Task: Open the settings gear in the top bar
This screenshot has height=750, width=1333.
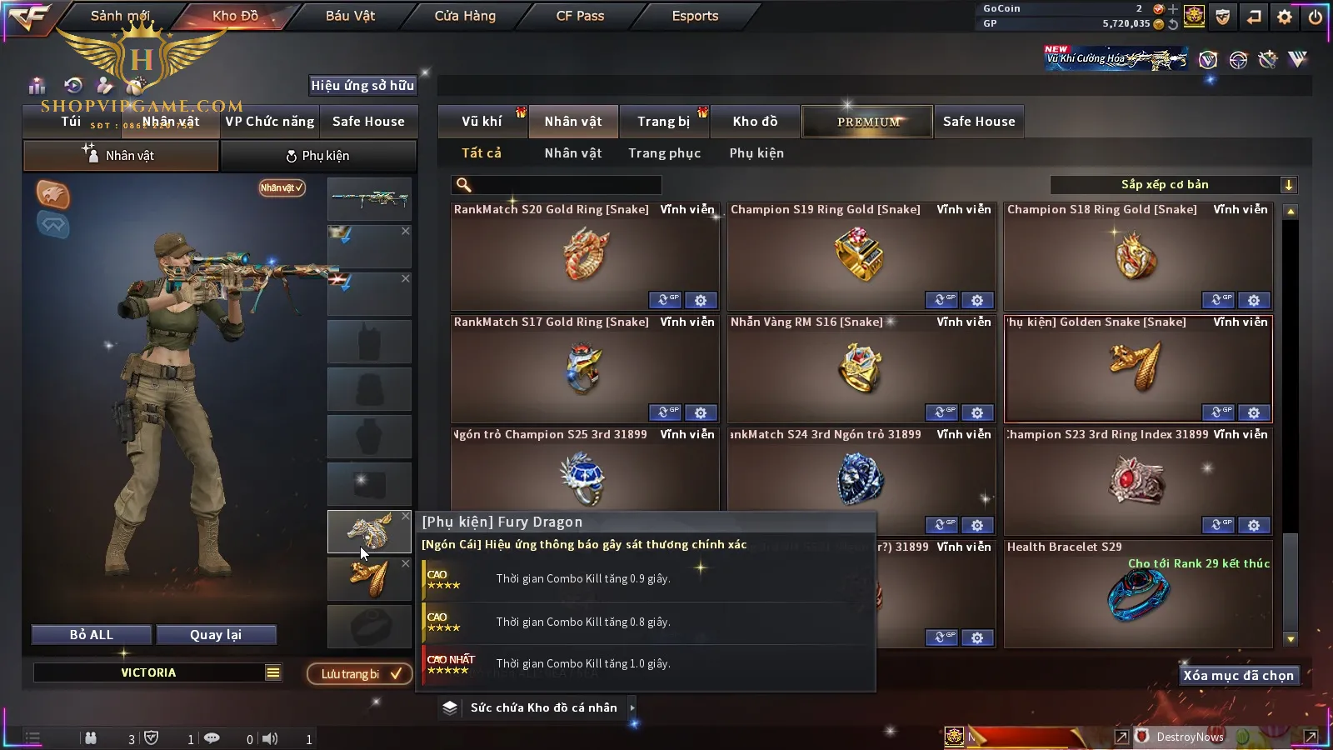Action: tap(1285, 16)
